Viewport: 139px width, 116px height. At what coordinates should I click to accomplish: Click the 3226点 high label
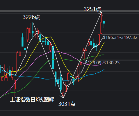click(x=31, y=17)
